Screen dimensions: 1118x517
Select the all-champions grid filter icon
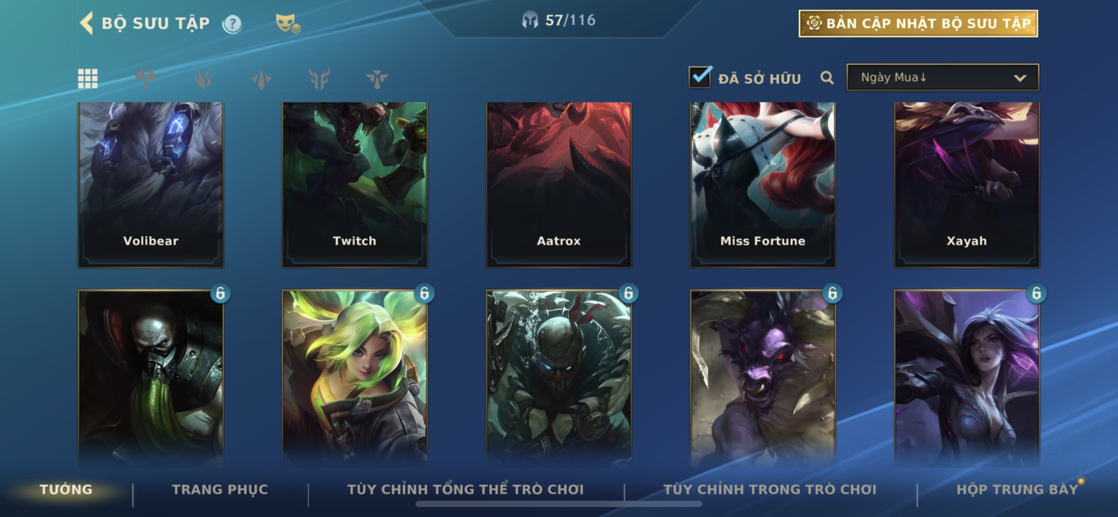tap(88, 79)
